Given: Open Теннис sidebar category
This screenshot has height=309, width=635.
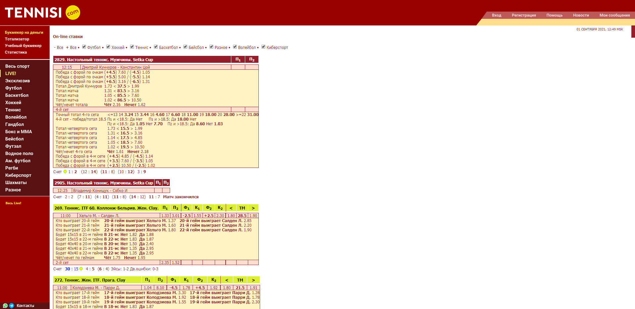Looking at the screenshot, I should 13,110.
